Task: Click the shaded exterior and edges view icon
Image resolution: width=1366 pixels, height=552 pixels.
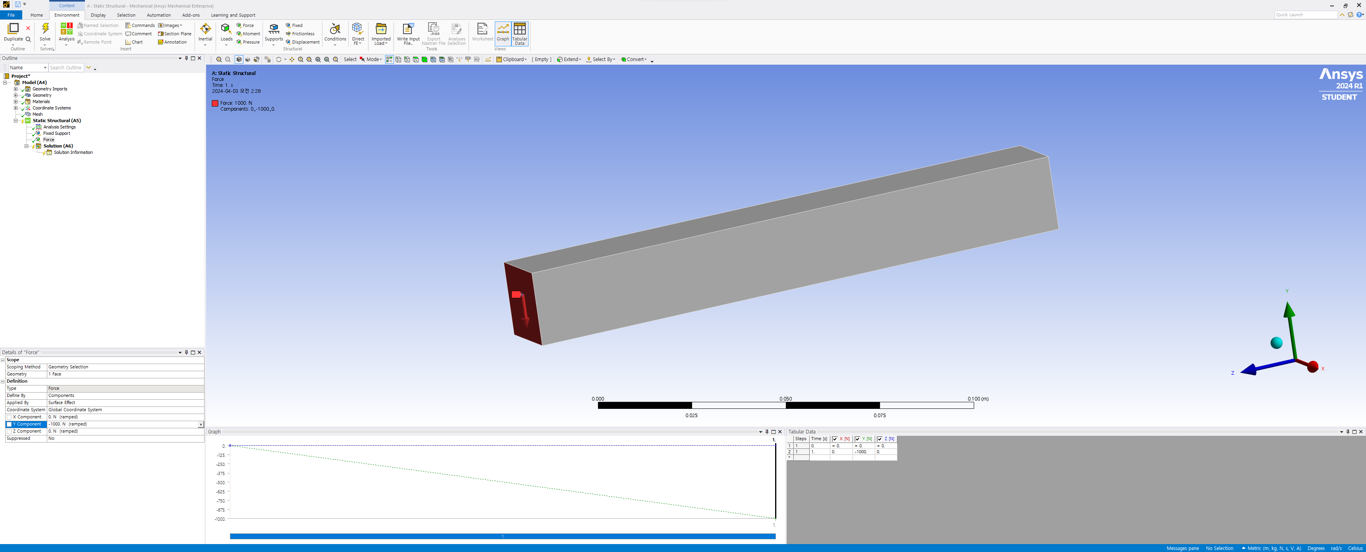Action: [239, 59]
